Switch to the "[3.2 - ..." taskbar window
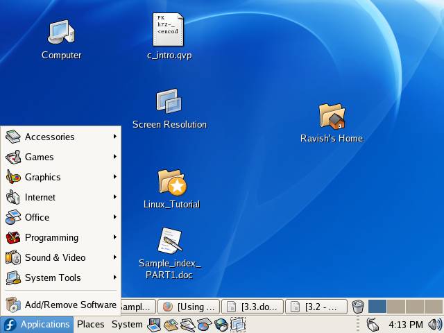This screenshot has height=333, width=444. click(x=316, y=307)
